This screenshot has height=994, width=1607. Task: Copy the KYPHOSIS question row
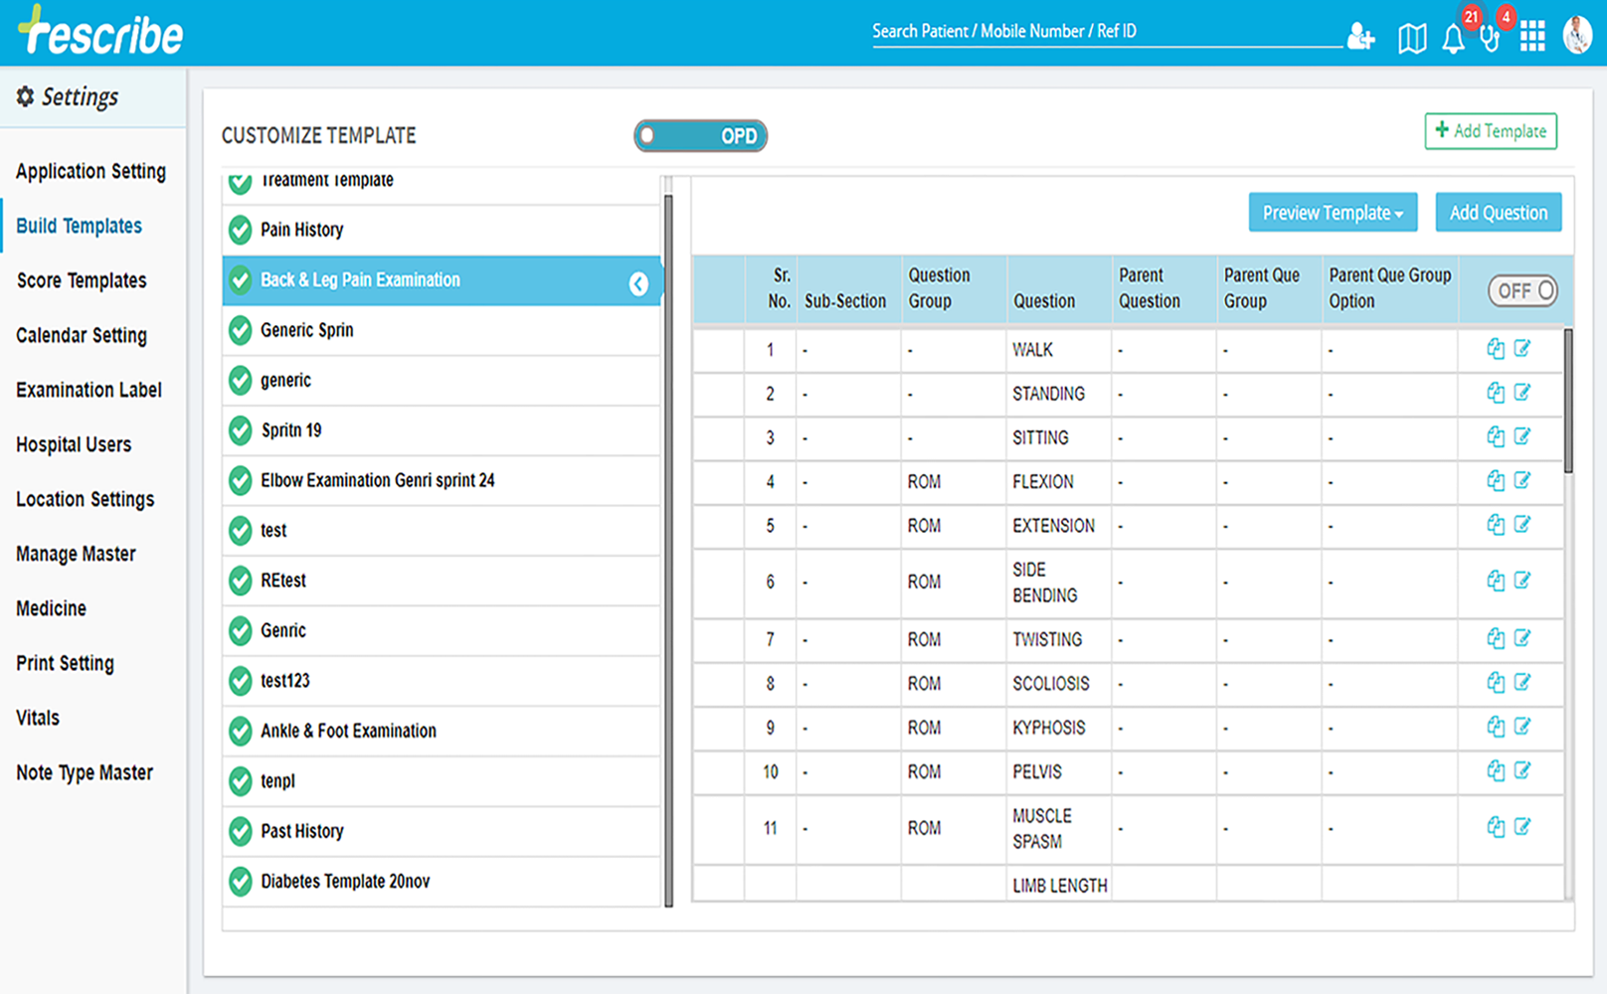pyautogui.click(x=1496, y=727)
